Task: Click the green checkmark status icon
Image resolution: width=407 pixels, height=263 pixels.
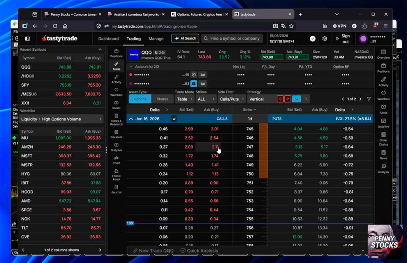Action: coord(312,39)
